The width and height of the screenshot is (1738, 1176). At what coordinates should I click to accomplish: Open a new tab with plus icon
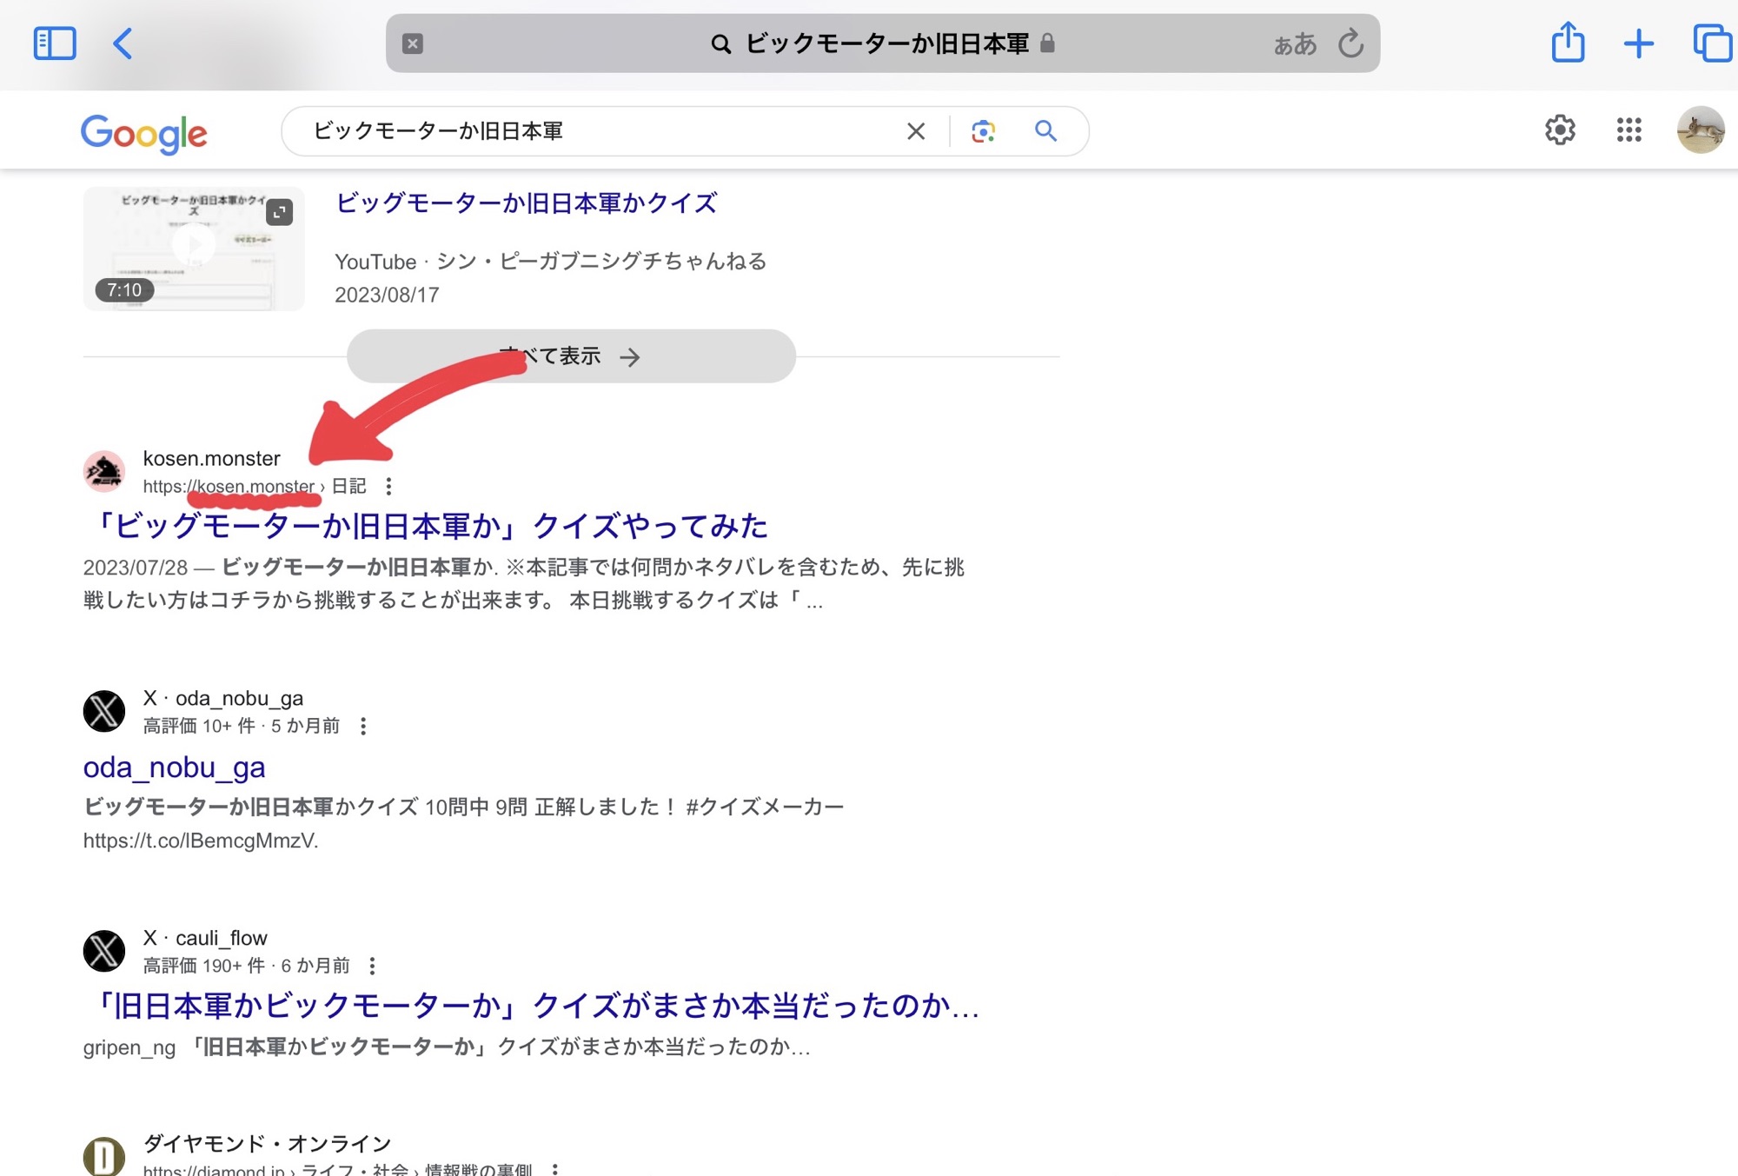[x=1639, y=43]
